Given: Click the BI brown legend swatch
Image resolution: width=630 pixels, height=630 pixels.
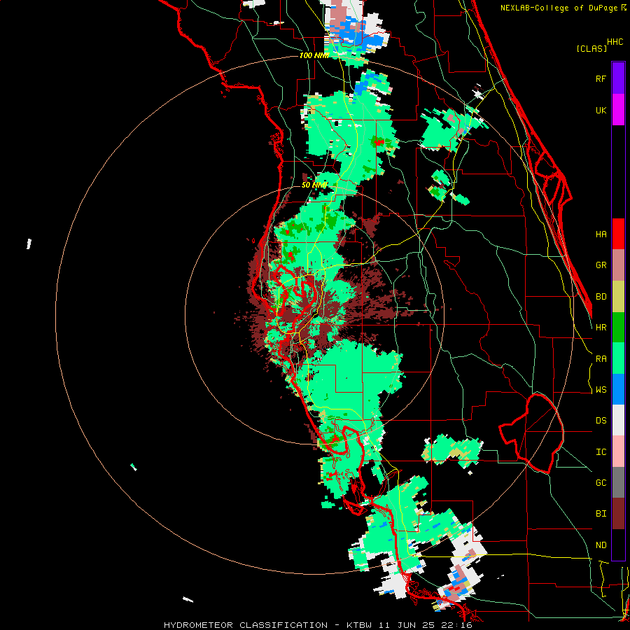Looking at the screenshot, I should point(618,514).
